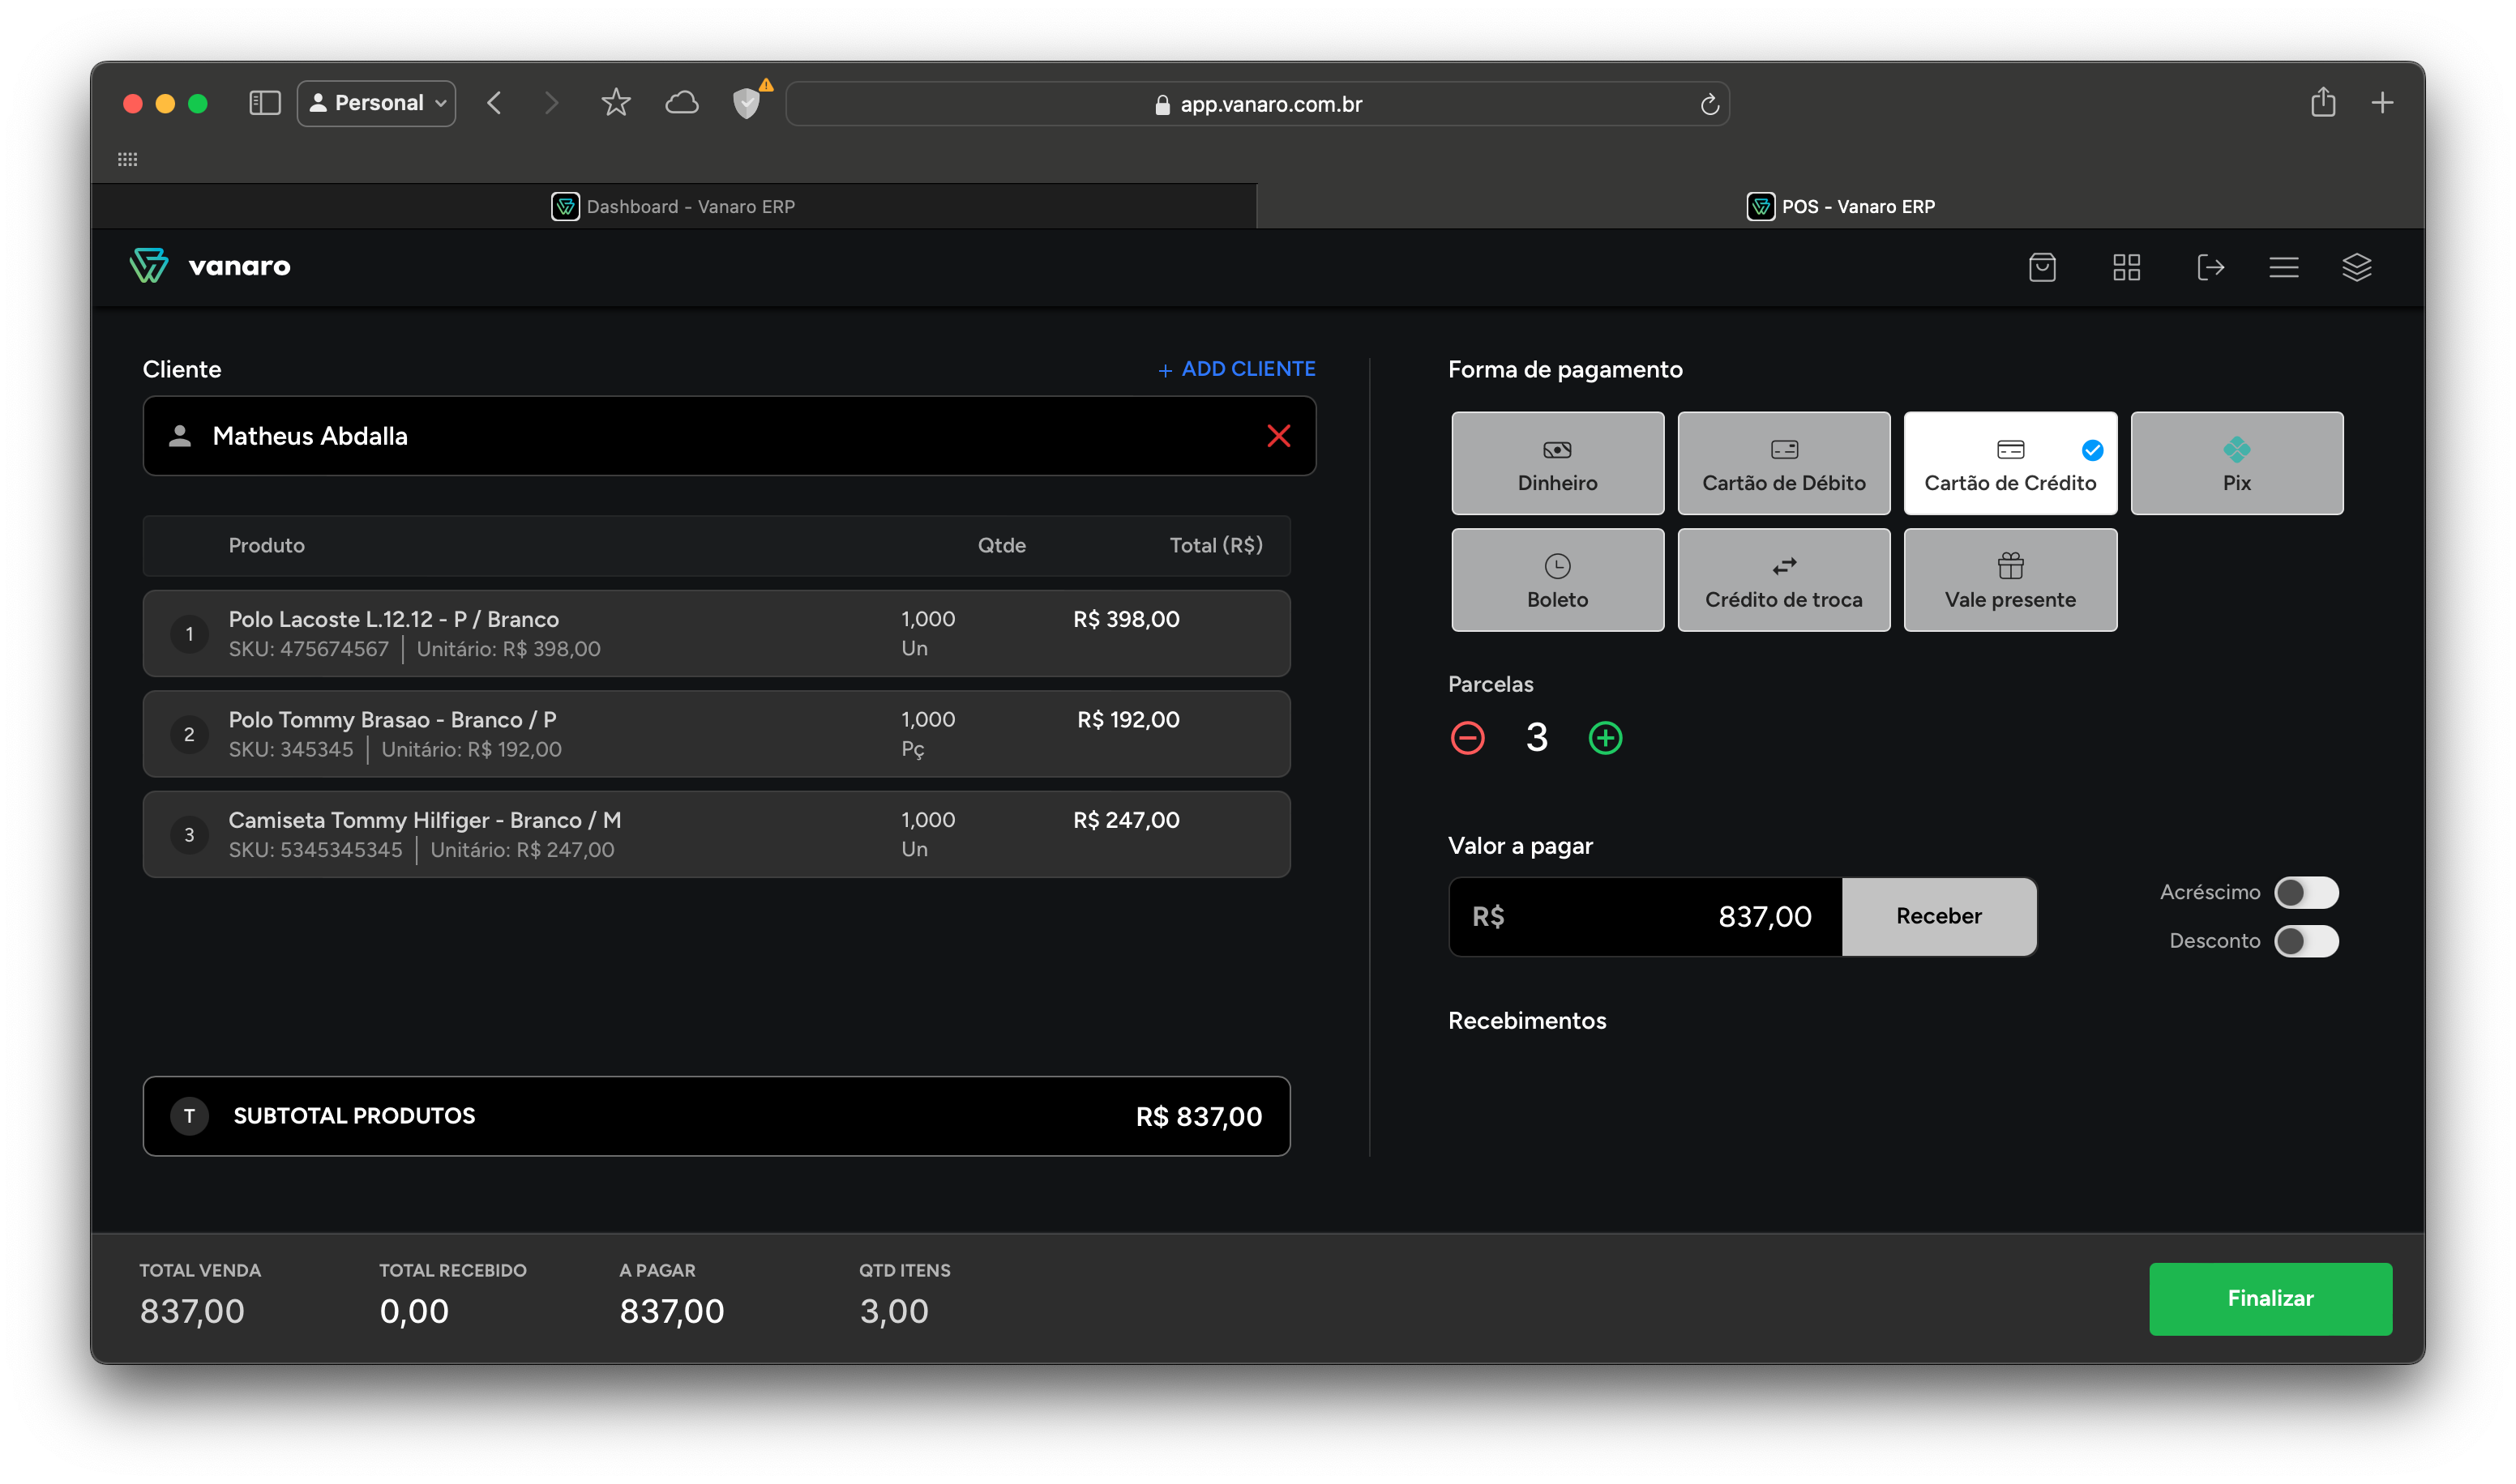Click the TOTAL VENDA 837,00 value
The width and height of the screenshot is (2516, 1484).
click(191, 1311)
